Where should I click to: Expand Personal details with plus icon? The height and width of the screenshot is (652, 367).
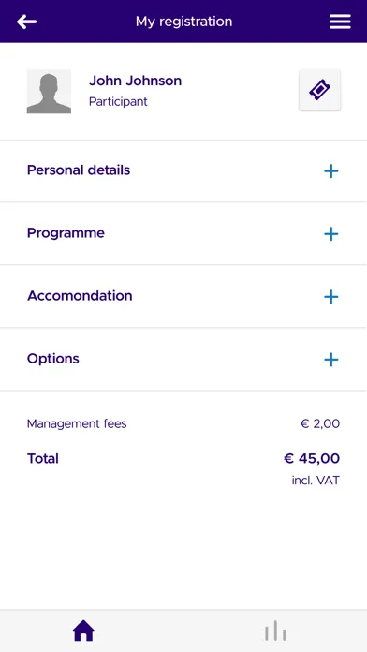pyautogui.click(x=330, y=171)
